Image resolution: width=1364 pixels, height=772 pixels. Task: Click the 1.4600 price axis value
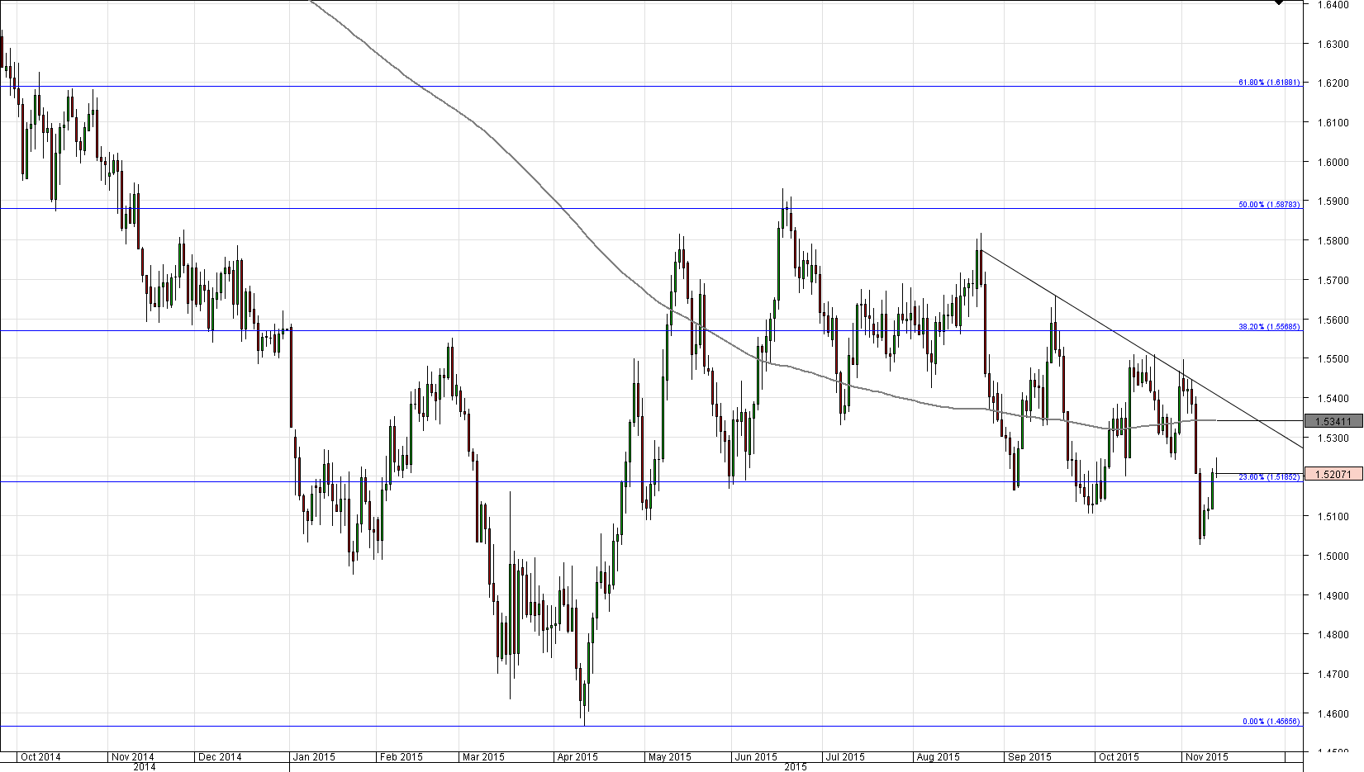(x=1334, y=714)
